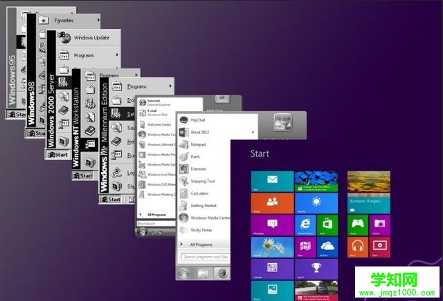Expand the Word 2013 jump list arrow
Viewport: 443px width, 301px height.
(x=253, y=132)
